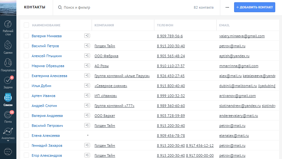Open the Аналитика sidebar icon
This screenshot has width=282, height=159.
8,134
